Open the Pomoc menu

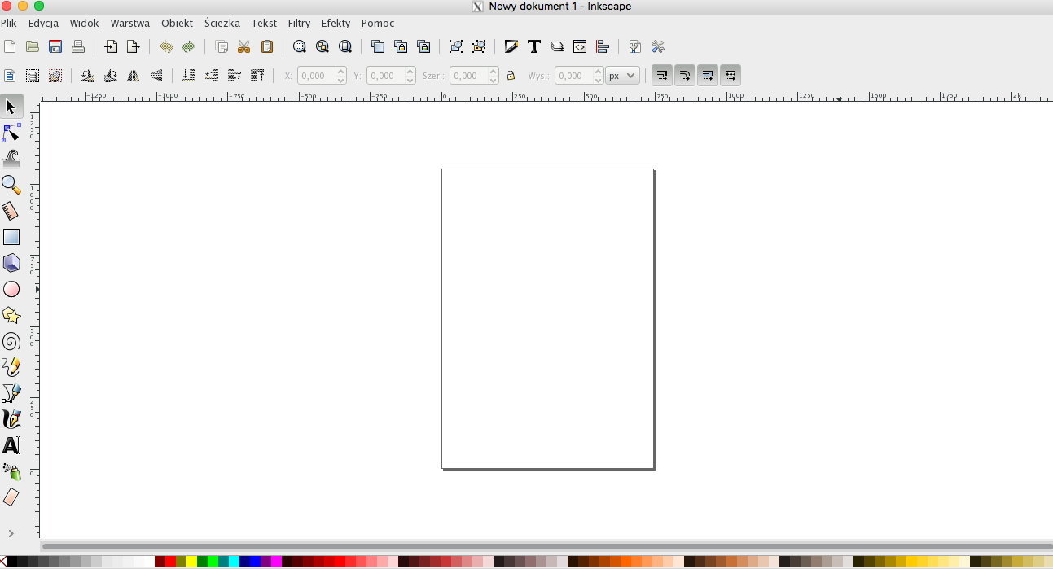coord(378,24)
